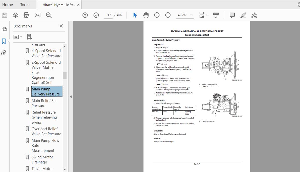The image size is (300, 172).
Task: Open fit page options dropdown arrow
Action: point(206,15)
